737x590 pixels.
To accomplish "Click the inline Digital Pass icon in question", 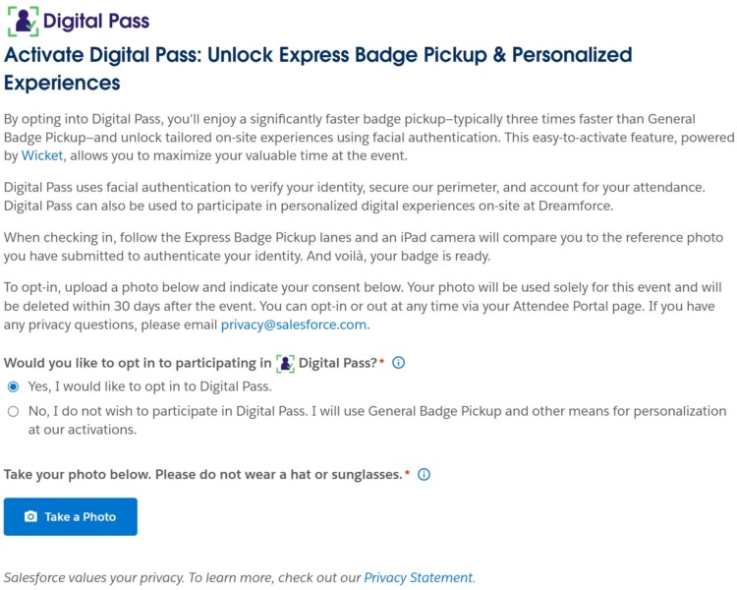I will point(285,363).
